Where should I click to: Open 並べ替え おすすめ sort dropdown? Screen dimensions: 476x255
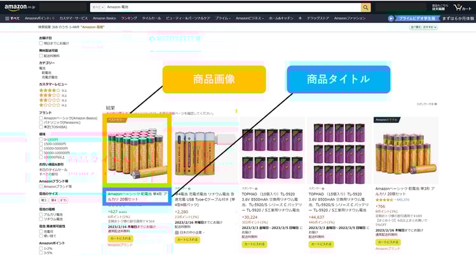click(x=423, y=27)
